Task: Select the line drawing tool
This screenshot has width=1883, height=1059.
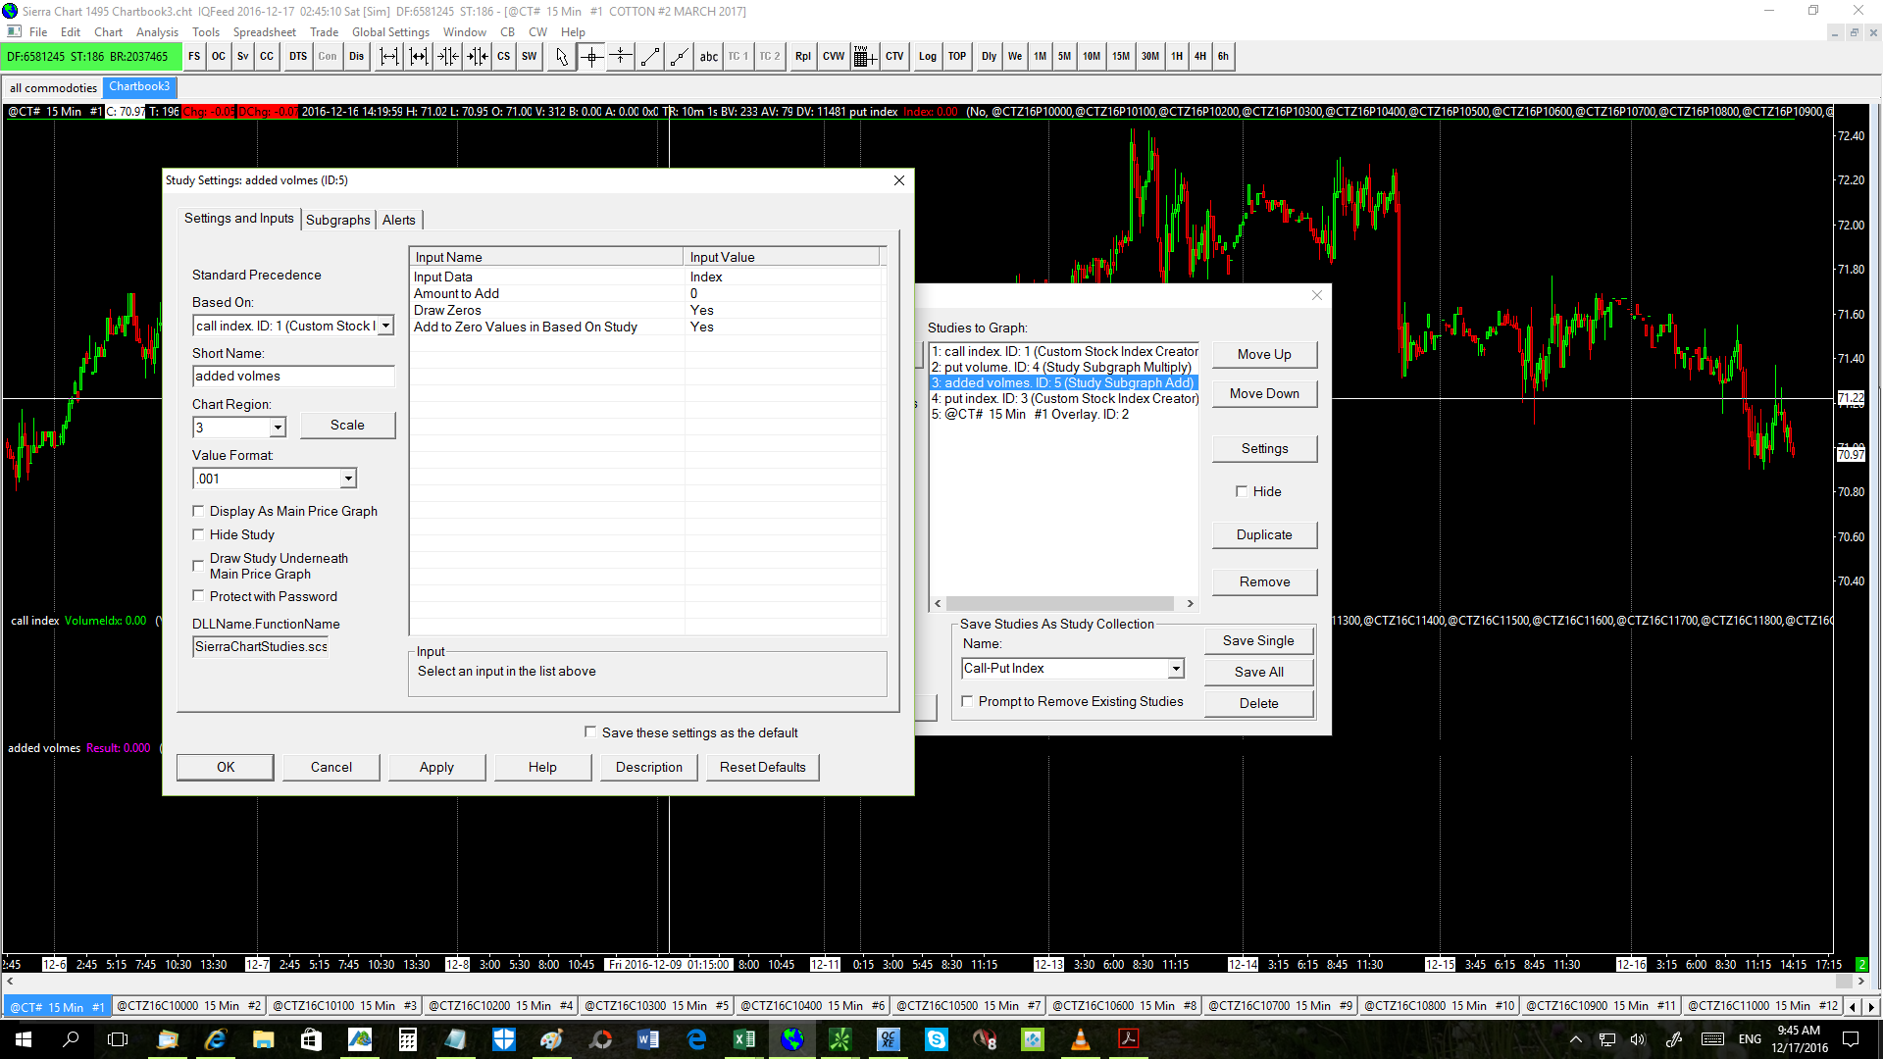Action: point(649,57)
